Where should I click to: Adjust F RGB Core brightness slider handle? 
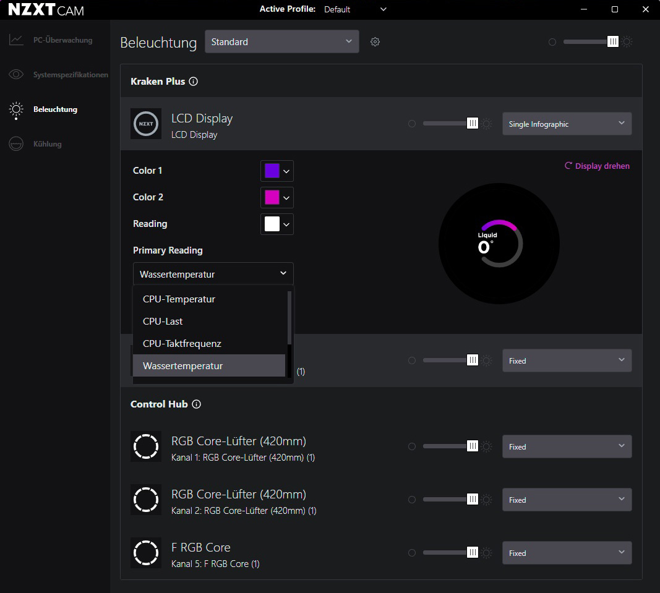pyautogui.click(x=473, y=552)
